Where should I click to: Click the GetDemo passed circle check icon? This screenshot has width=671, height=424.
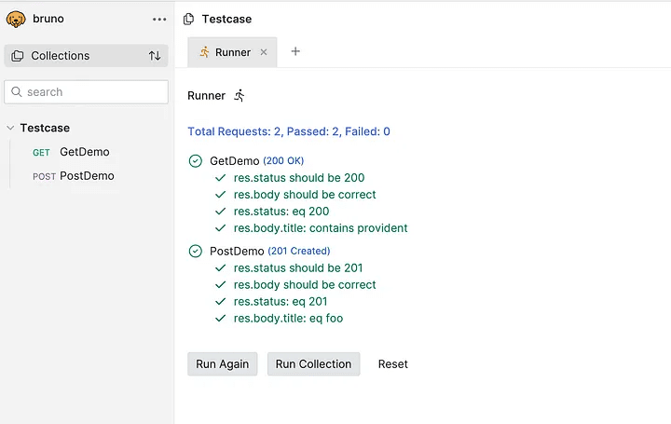coord(196,161)
